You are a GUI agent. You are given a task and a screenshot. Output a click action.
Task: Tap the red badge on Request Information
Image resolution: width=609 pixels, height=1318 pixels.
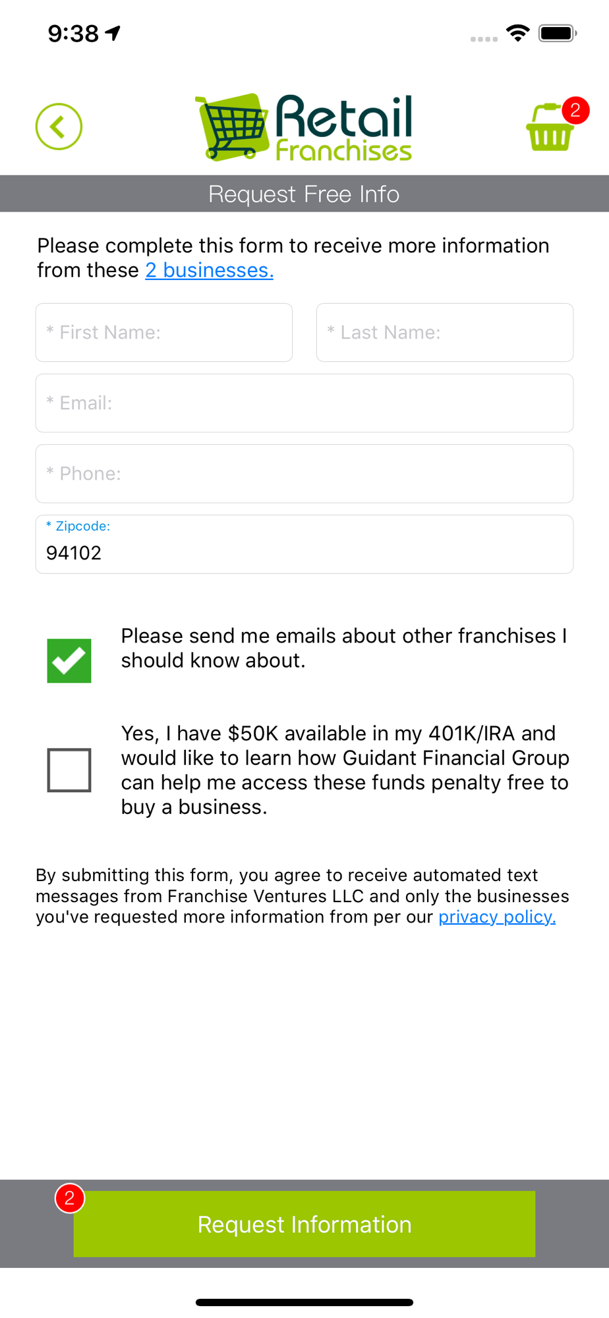[70, 1198]
